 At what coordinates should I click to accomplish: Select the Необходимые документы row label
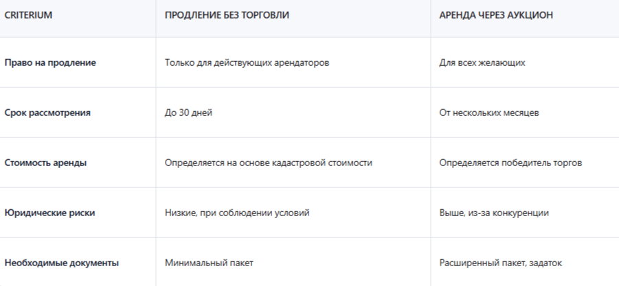point(62,263)
